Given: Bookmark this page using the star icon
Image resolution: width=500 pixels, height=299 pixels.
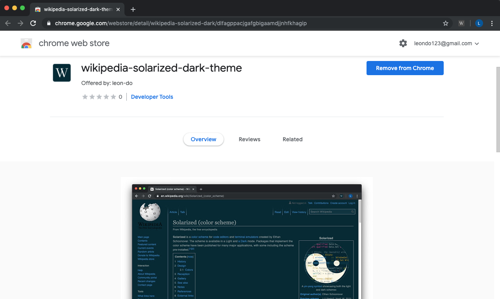Looking at the screenshot, I should pos(445,23).
